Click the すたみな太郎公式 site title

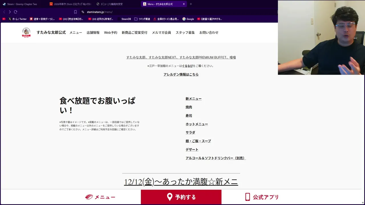click(51, 32)
